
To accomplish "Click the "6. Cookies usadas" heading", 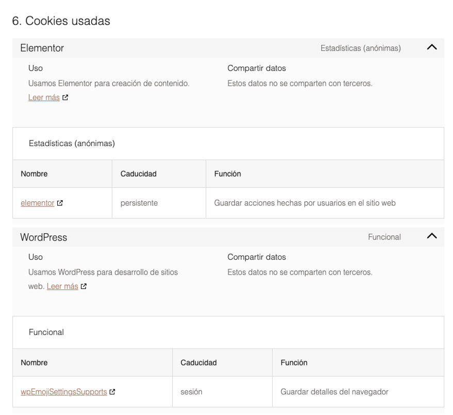I will 61,21.
